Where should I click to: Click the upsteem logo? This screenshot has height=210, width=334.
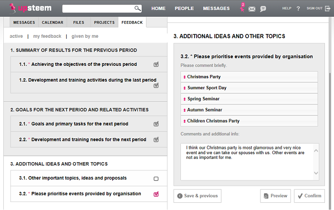tap(31, 8)
